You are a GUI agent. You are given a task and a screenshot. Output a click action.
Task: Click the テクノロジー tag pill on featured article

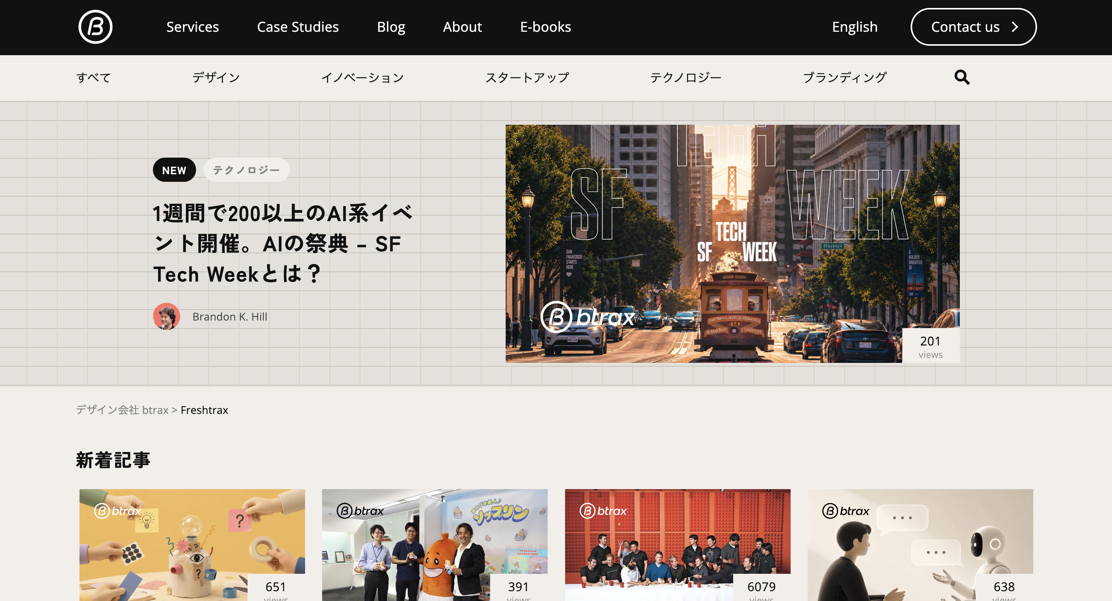(x=246, y=170)
